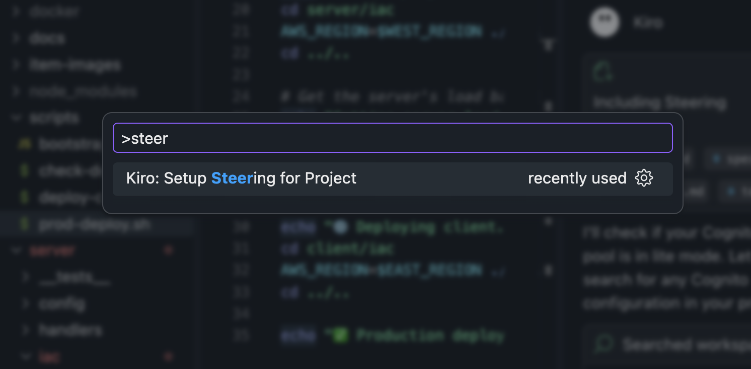
Task: Click the deploy-c script file icon
Action: pyautogui.click(x=24, y=198)
